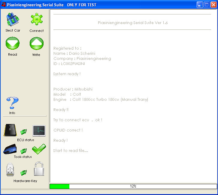Click the red app icon in title bar
The width and height of the screenshot is (218, 195).
pyautogui.click(x=4, y=5)
